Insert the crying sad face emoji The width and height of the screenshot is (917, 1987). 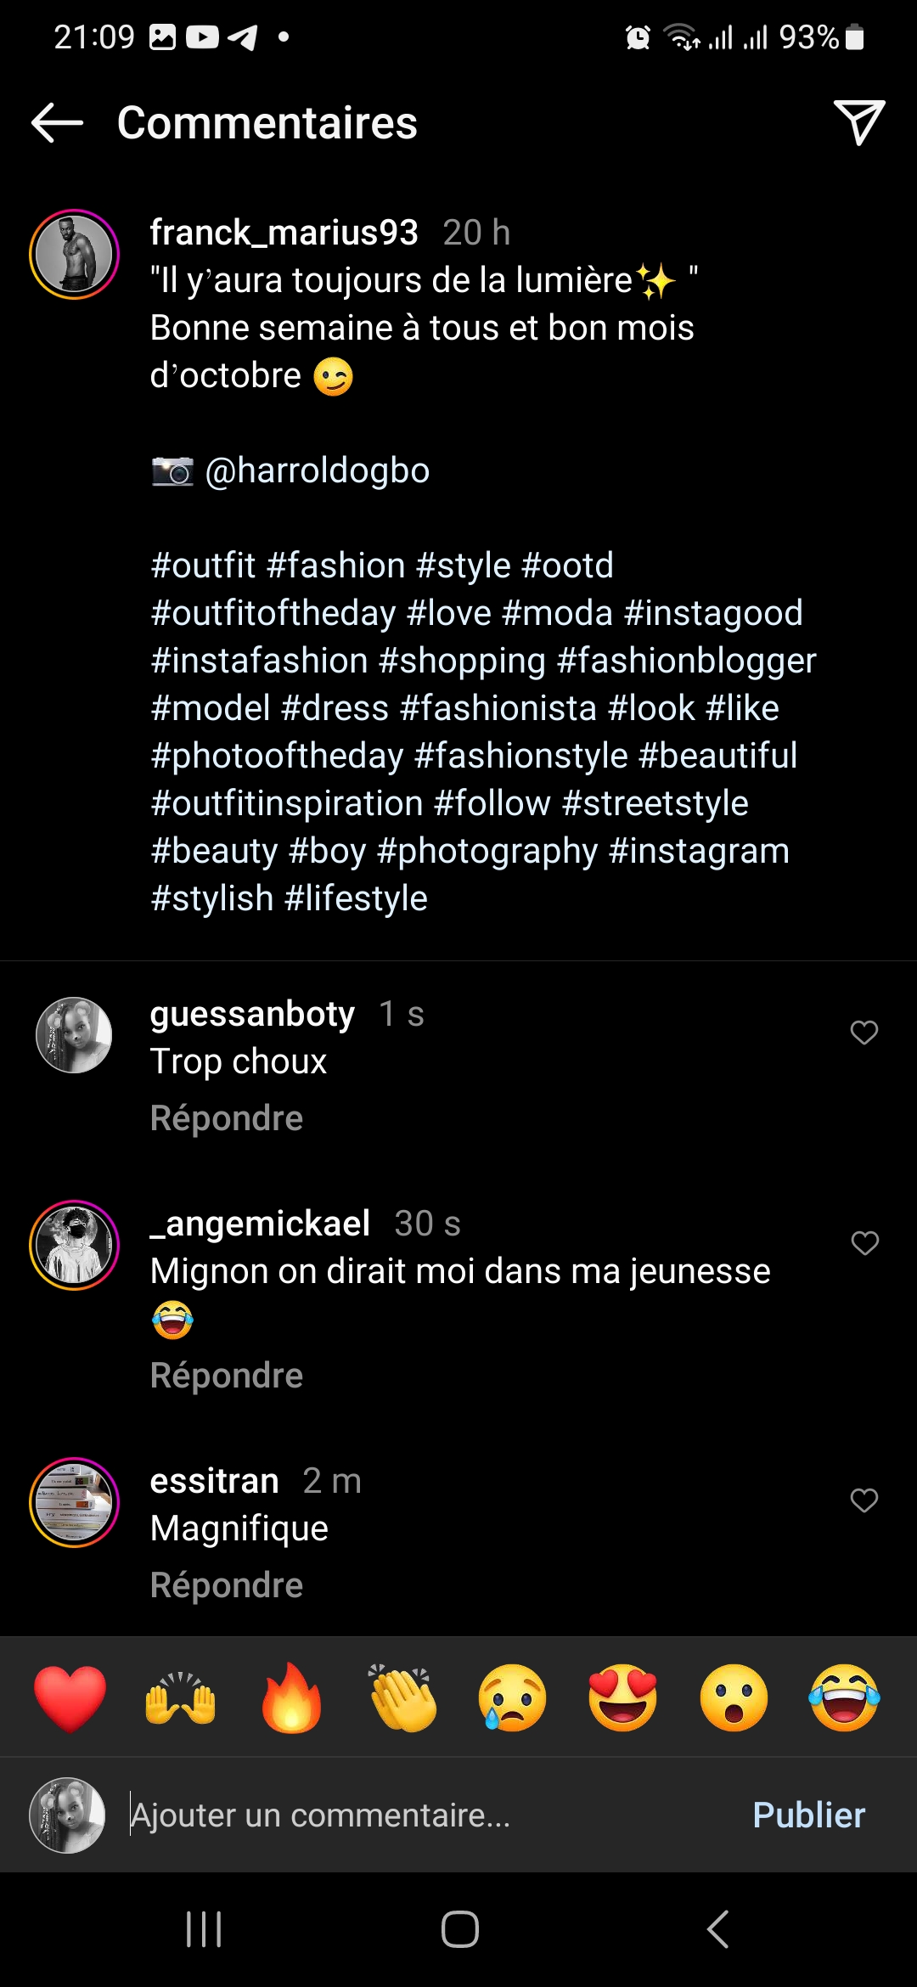(x=513, y=1698)
